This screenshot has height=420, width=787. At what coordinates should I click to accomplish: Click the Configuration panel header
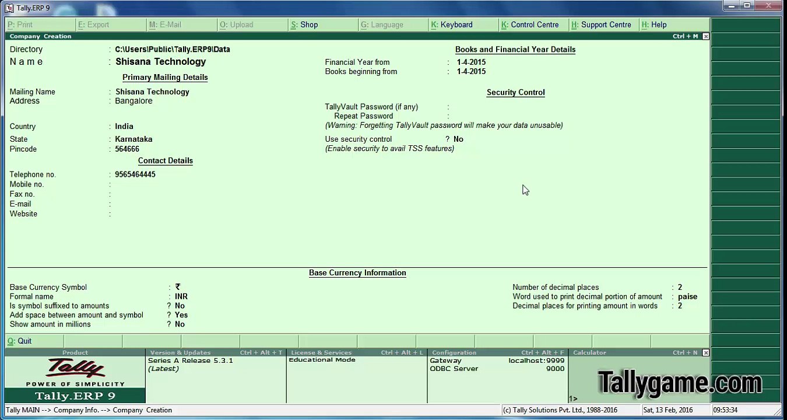[498, 352]
